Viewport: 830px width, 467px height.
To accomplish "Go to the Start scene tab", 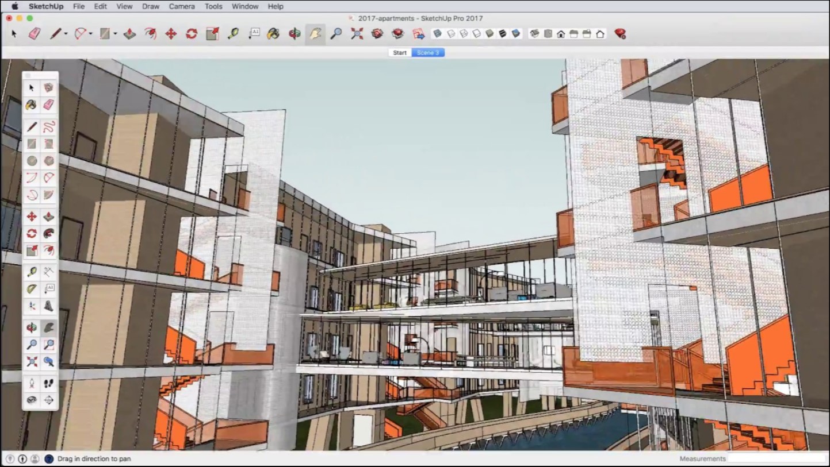I will [400, 53].
